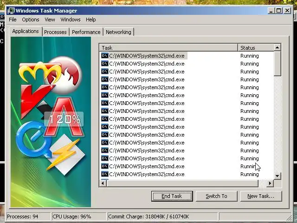Open the Windows menu
This screenshot has width=297, height=223.
pyautogui.click(x=71, y=20)
